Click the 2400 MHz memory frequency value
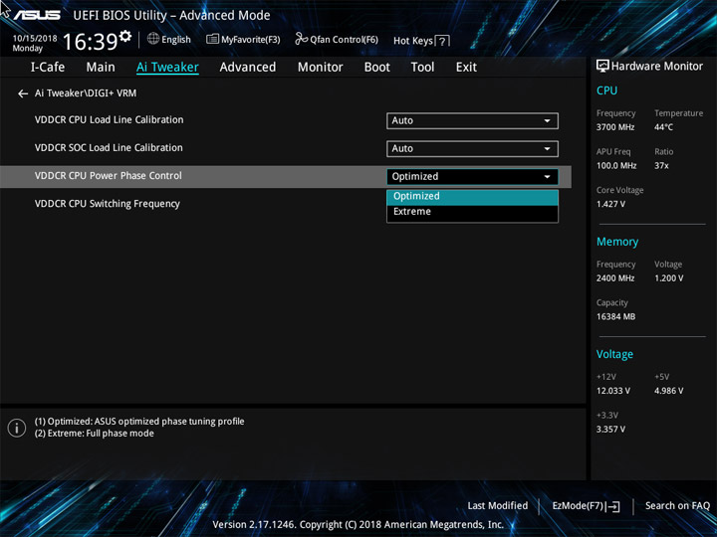The height and width of the screenshot is (537, 717). click(615, 278)
